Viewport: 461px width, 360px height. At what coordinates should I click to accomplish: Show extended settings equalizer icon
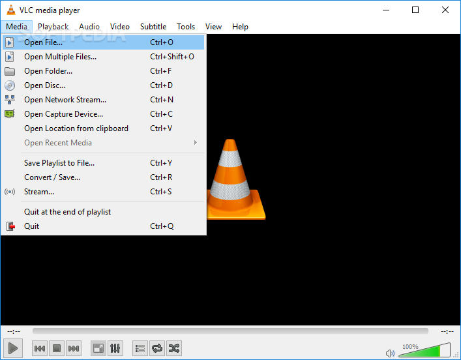pos(115,348)
